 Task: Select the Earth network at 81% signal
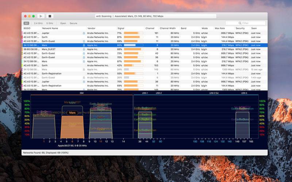click(145, 37)
